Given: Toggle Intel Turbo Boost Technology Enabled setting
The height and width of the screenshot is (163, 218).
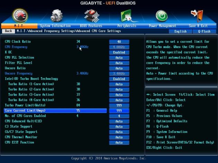Looking at the screenshot, I should tap(119, 79).
